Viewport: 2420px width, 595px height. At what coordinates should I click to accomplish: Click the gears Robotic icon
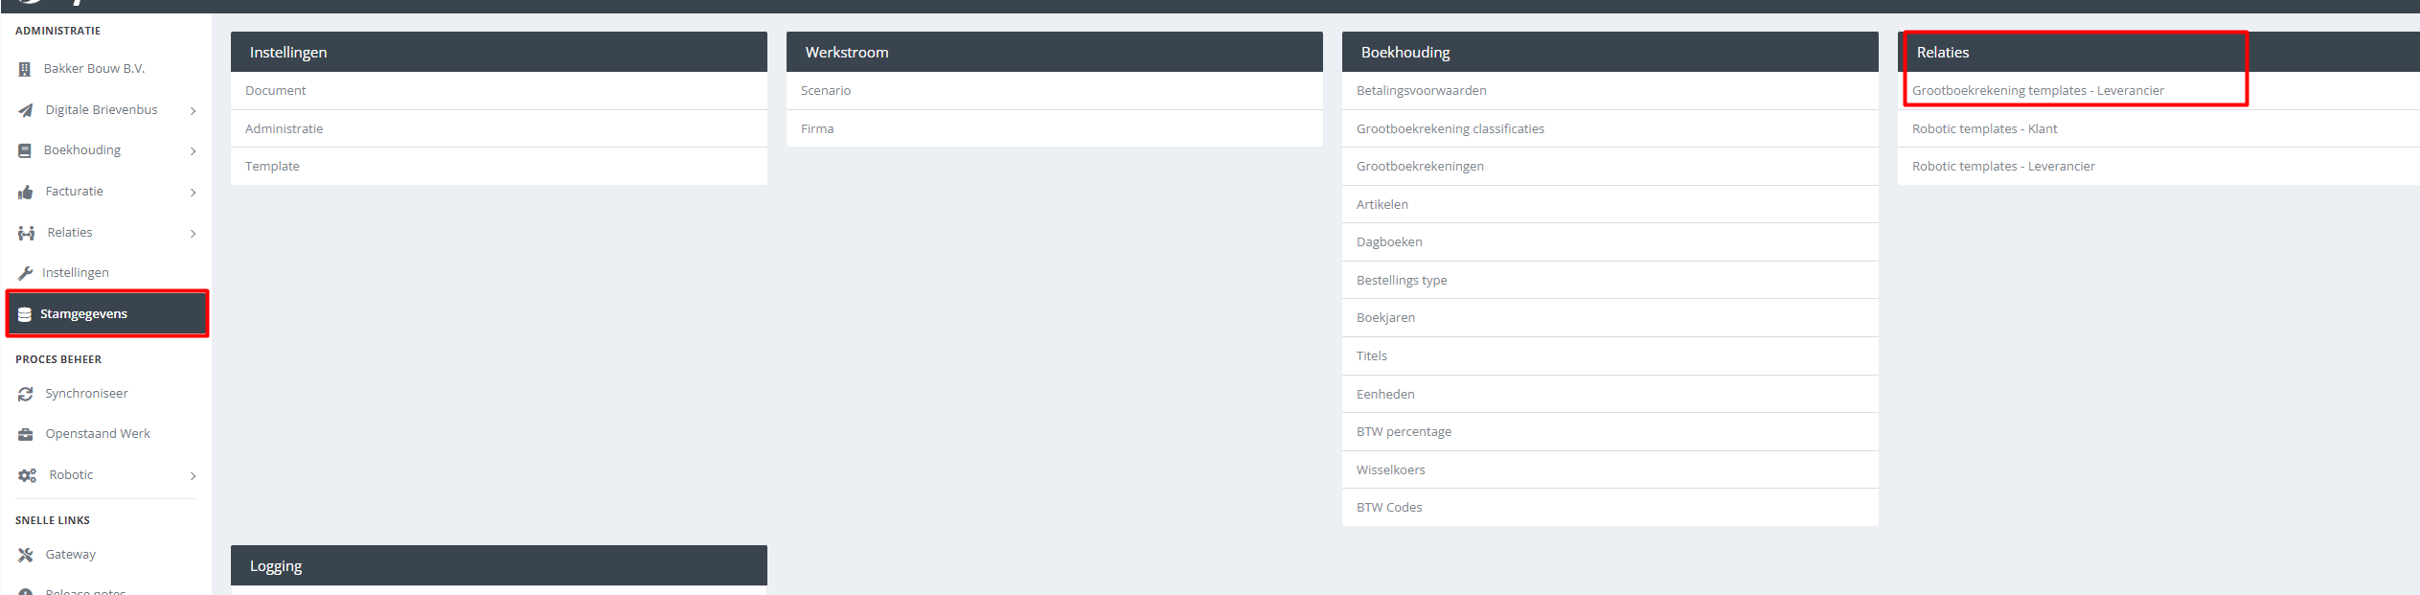tap(27, 475)
